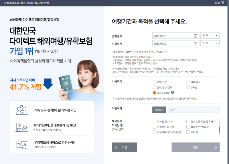Click departure date field 2019.09.03
229x164 pixels.
click(176, 36)
